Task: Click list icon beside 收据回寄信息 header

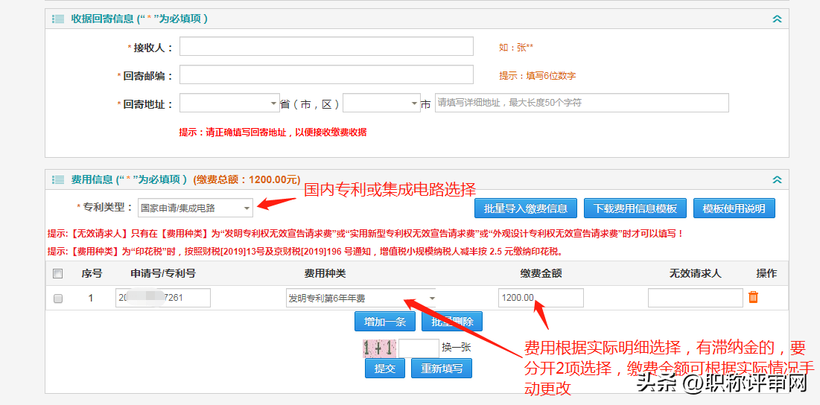Action: (x=58, y=19)
